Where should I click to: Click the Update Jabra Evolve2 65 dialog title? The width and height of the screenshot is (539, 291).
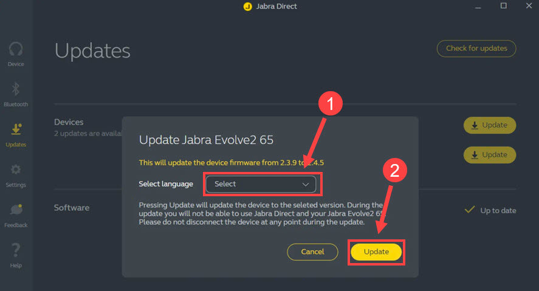[206, 140]
